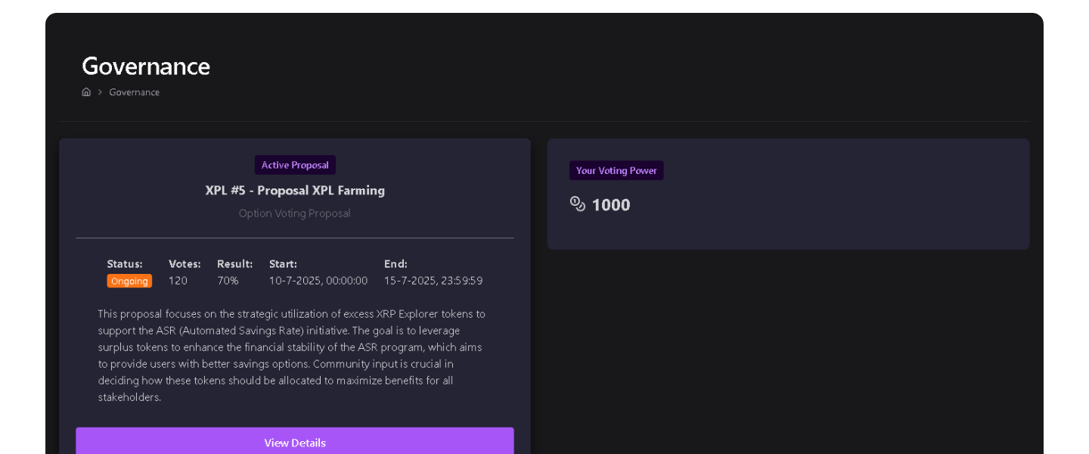Click the Option Voting Proposal subtitle

click(x=295, y=213)
